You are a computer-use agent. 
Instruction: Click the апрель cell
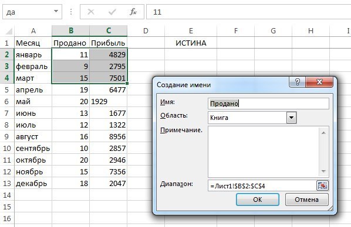[x=33, y=90]
